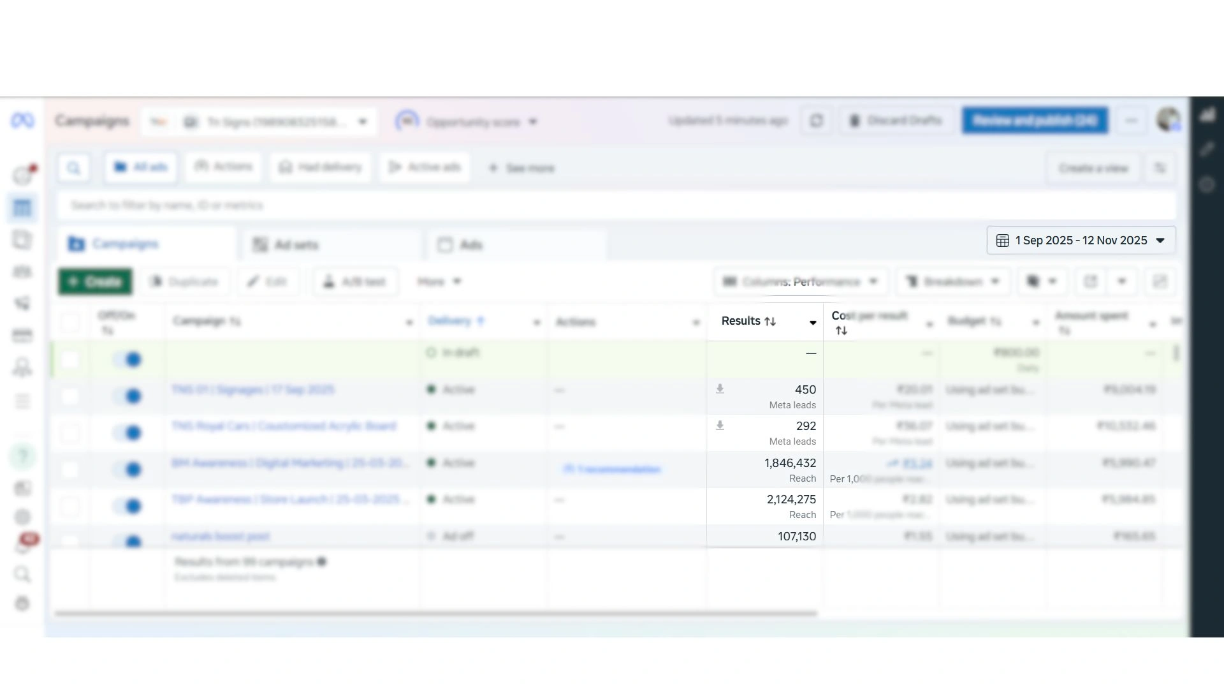Click the Review and publish button
Viewport: 1224px width, 689px height.
point(1034,120)
